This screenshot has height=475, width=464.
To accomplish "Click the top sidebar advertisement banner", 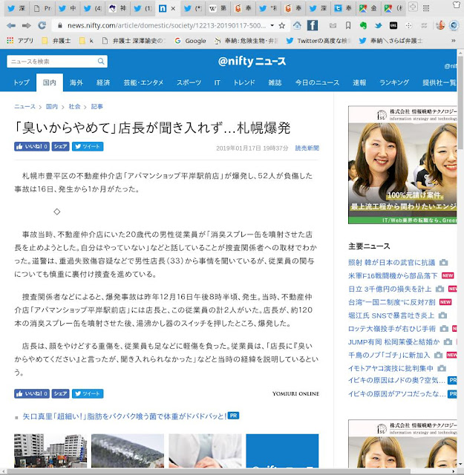I will click(x=402, y=165).
